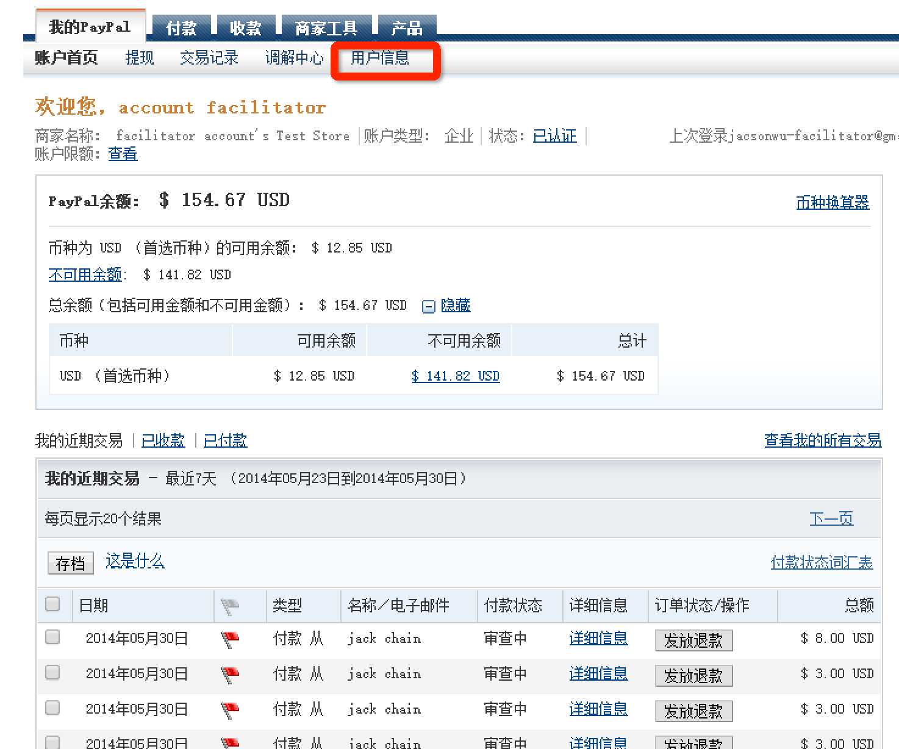Screen dimensions: 899x749
Task: Click the 隐藏 link
Action: pyautogui.click(x=456, y=305)
